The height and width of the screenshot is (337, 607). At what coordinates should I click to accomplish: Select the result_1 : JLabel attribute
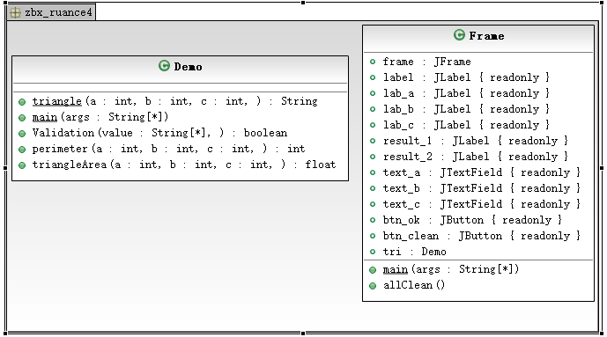pos(476,141)
